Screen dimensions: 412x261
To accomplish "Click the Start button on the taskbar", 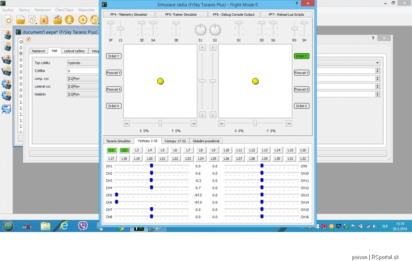I will 8,226.
